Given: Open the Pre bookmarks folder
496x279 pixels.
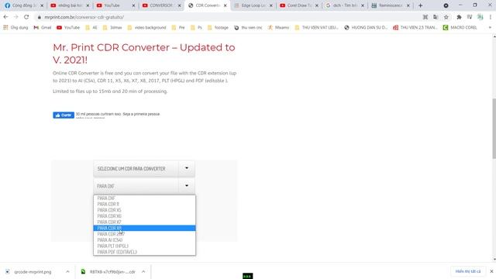Looking at the screenshot, I should pyautogui.click(x=178, y=28).
